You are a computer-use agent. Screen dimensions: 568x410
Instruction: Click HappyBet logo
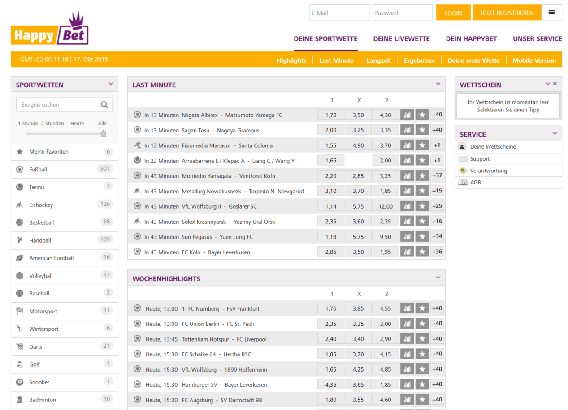coord(50,29)
